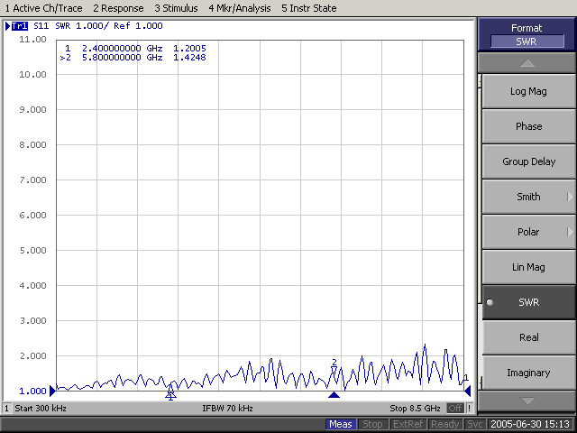
Task: Click the left reference position arrow at 1.000
Action: (52, 391)
